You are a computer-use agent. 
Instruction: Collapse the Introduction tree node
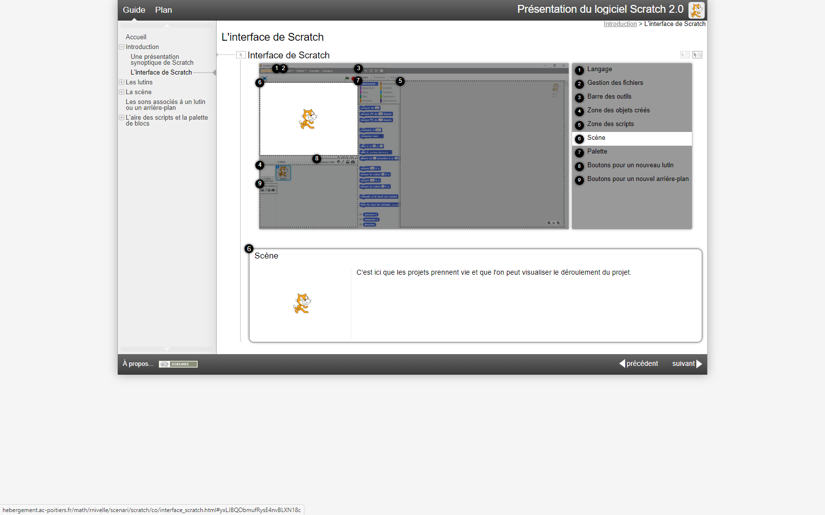[121, 47]
